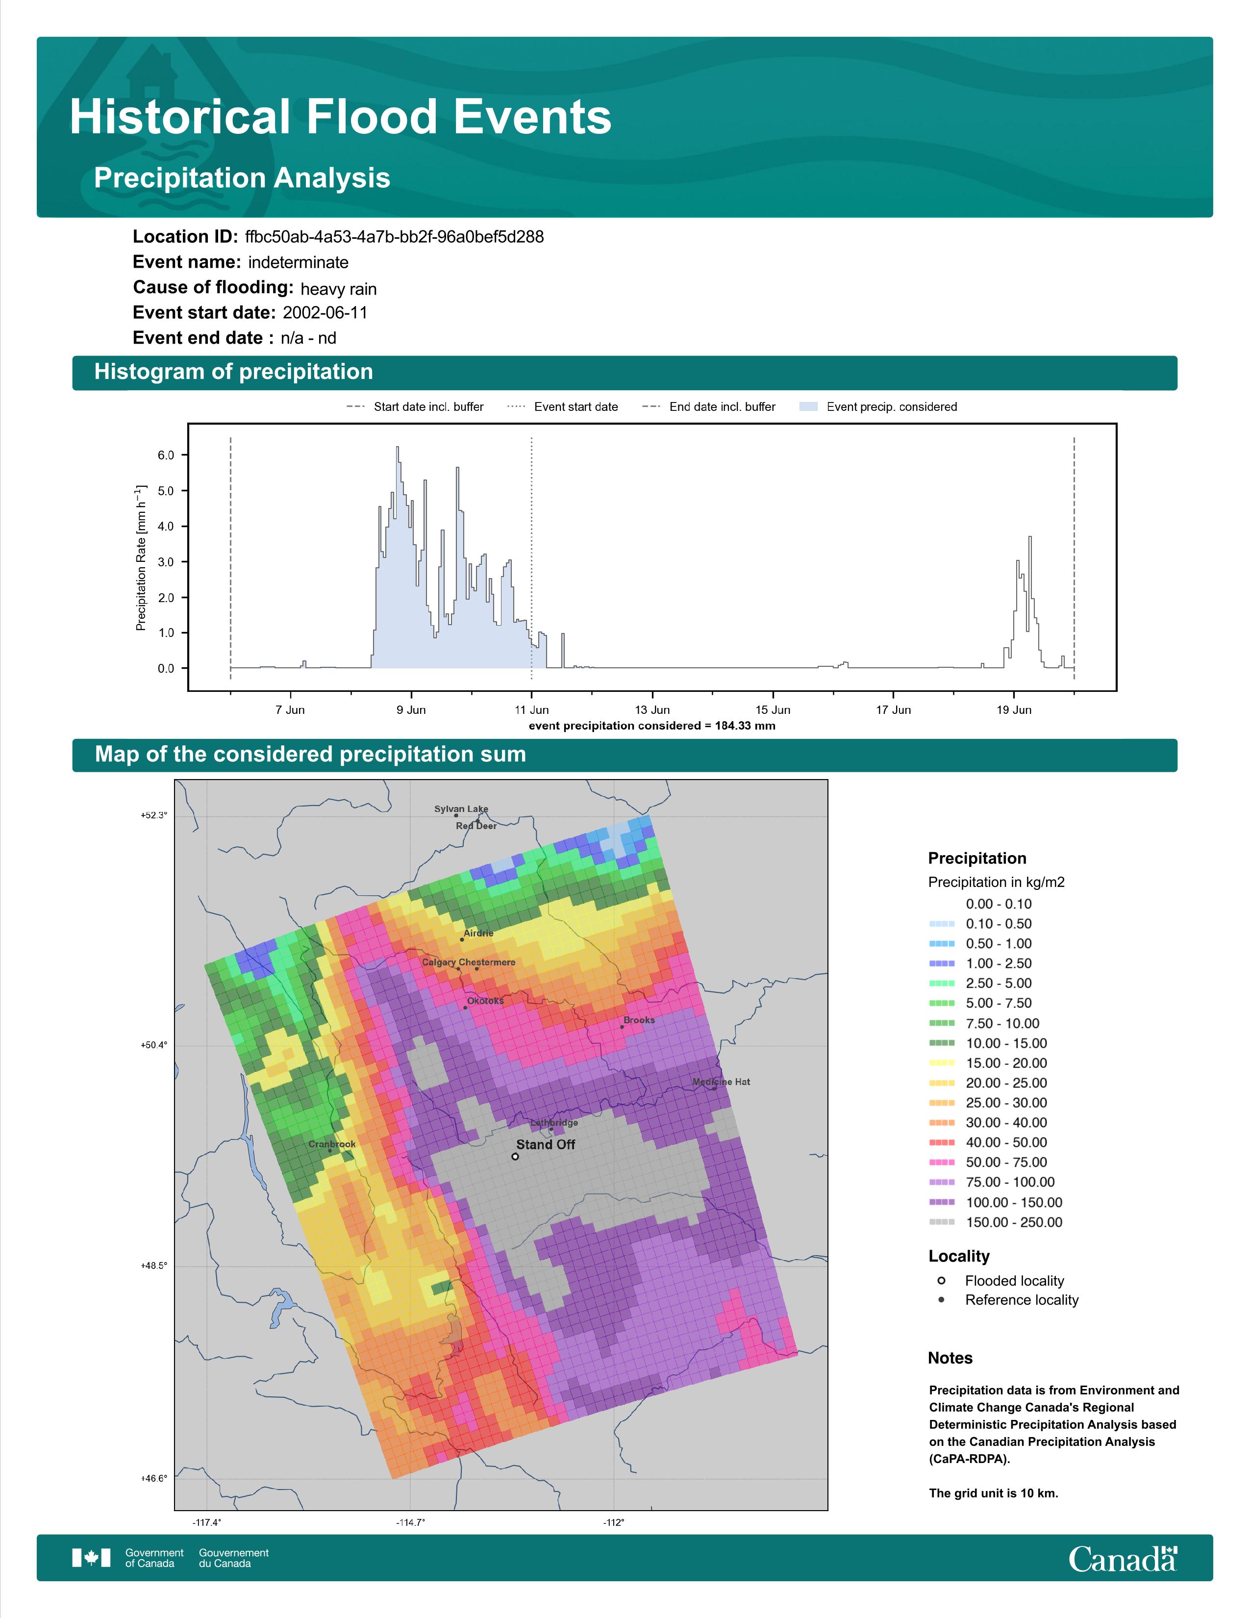Click the 20.00 - 25.00 legend swatch
Screen dimensions: 1250x1618
coord(941,1083)
